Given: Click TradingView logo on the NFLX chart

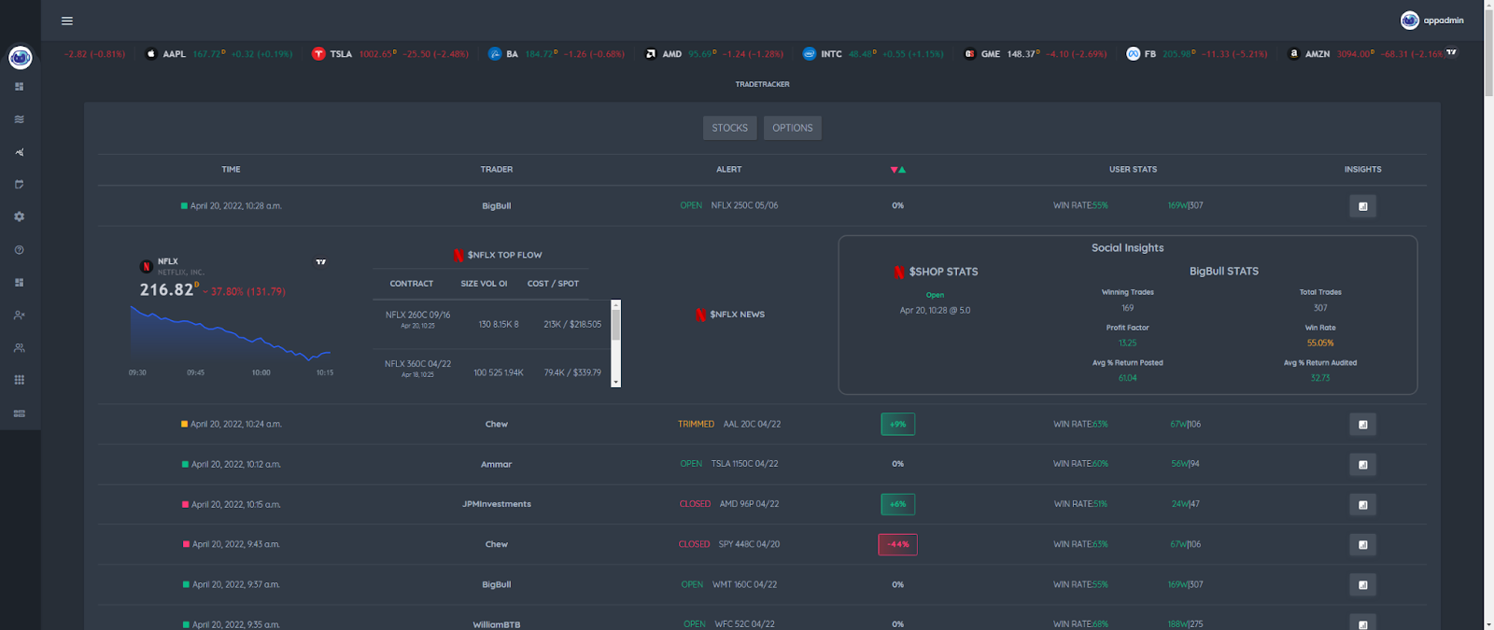Looking at the screenshot, I should (321, 262).
